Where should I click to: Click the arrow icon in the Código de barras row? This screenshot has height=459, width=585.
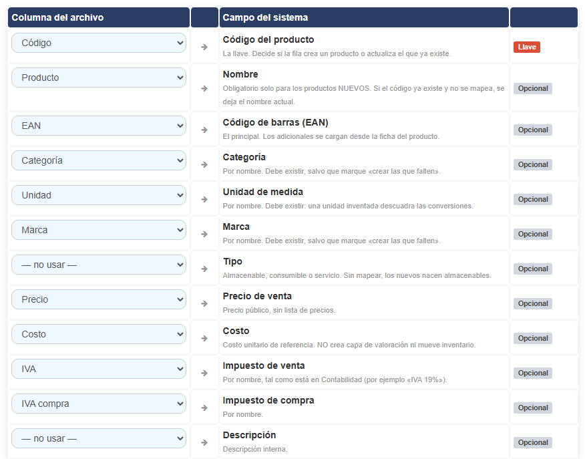[204, 130]
